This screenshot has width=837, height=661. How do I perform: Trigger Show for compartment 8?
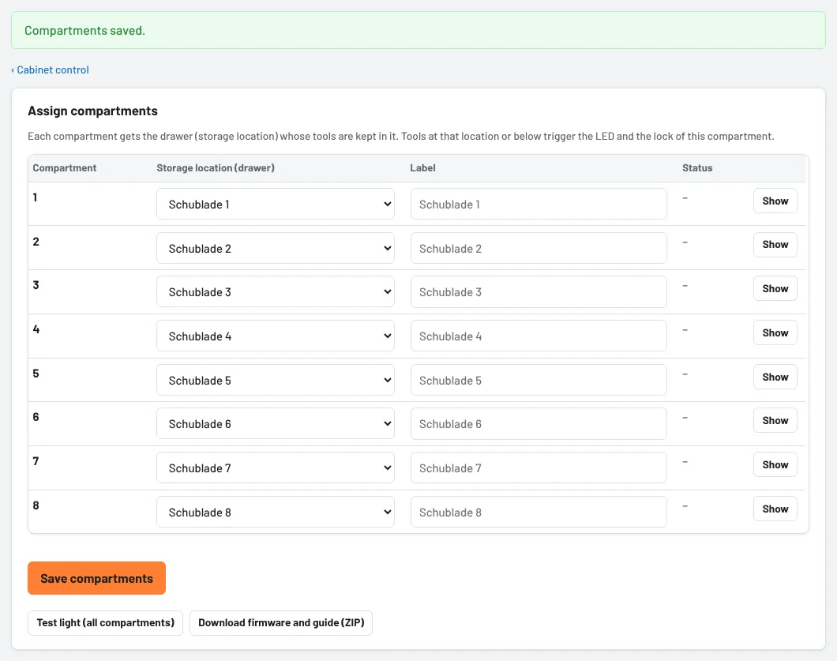point(775,509)
